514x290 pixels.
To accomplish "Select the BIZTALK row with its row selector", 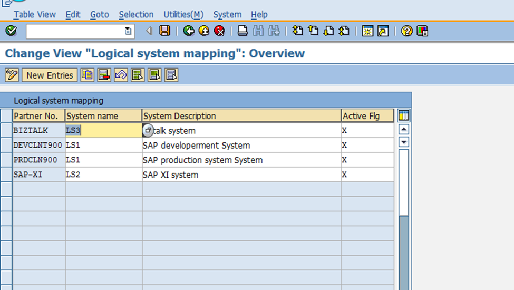I will (x=6, y=130).
